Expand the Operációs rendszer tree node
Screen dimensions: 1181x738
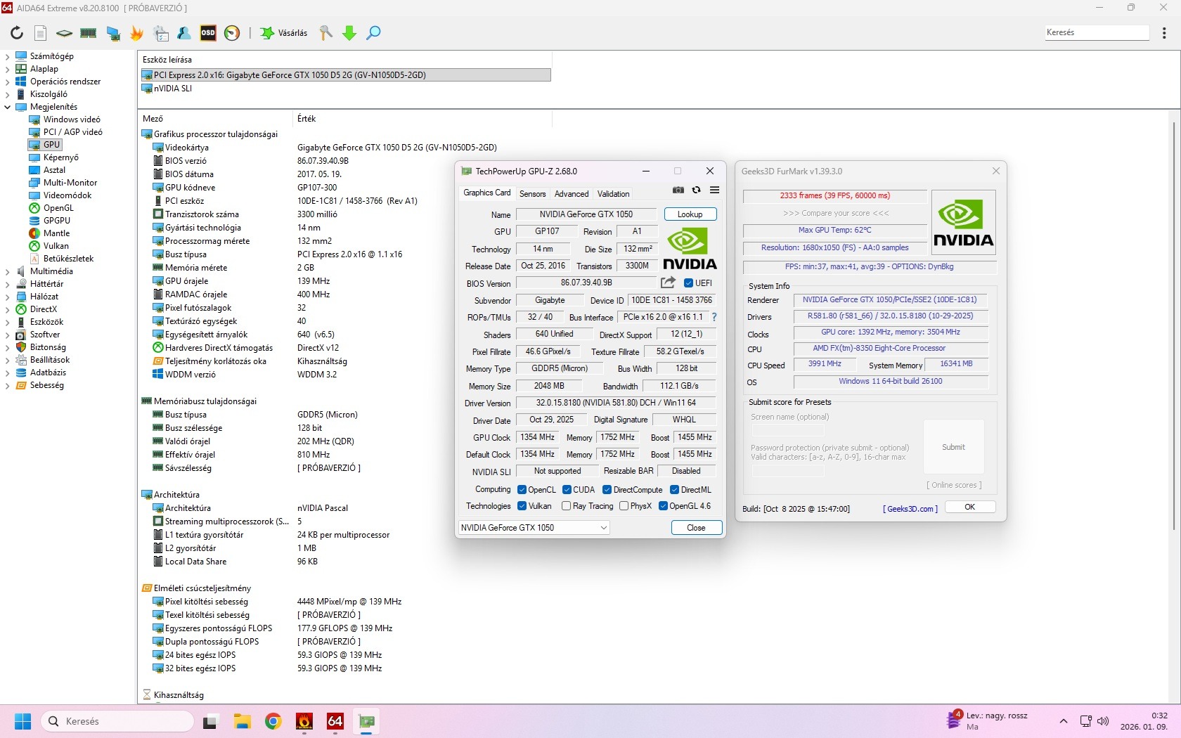coord(7,82)
